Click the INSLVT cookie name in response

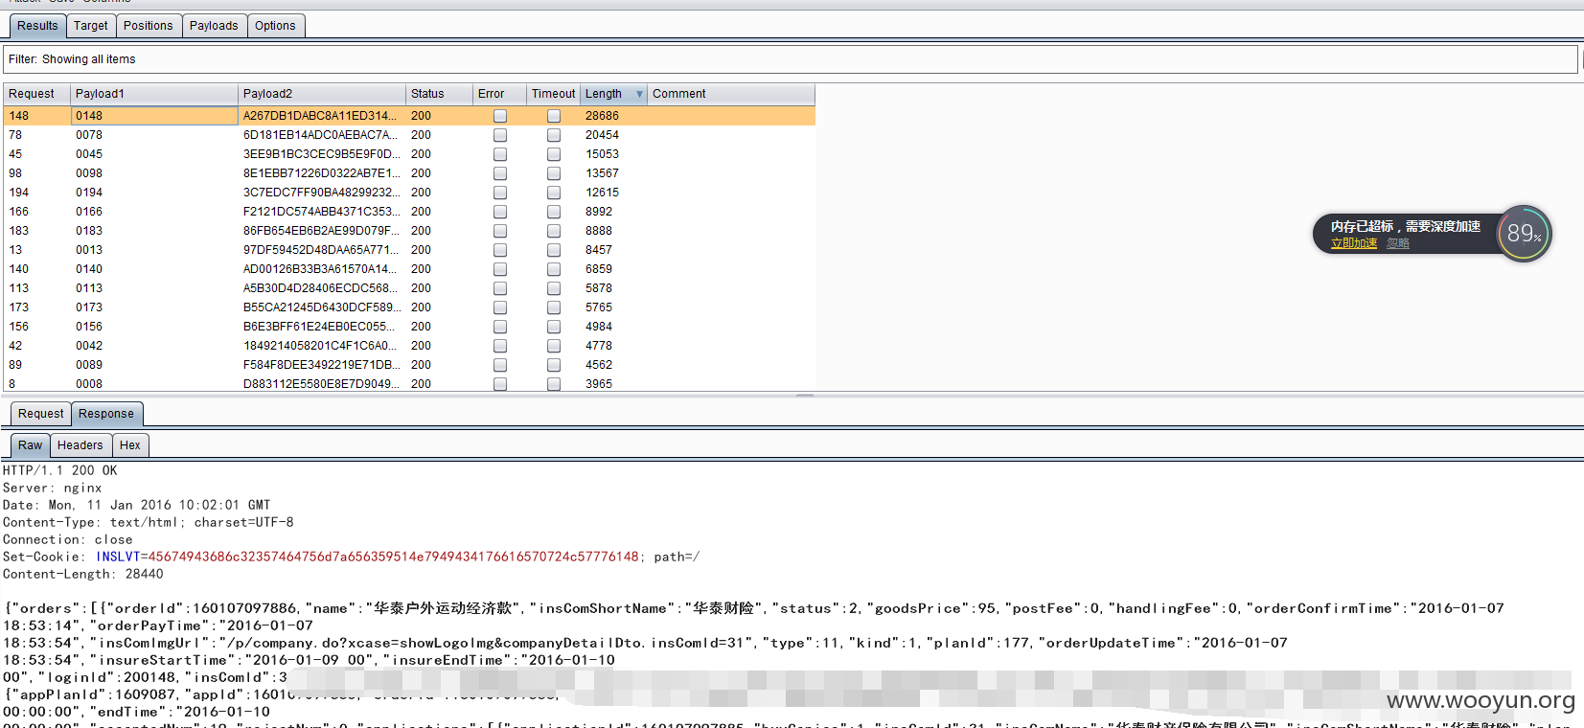point(118,557)
